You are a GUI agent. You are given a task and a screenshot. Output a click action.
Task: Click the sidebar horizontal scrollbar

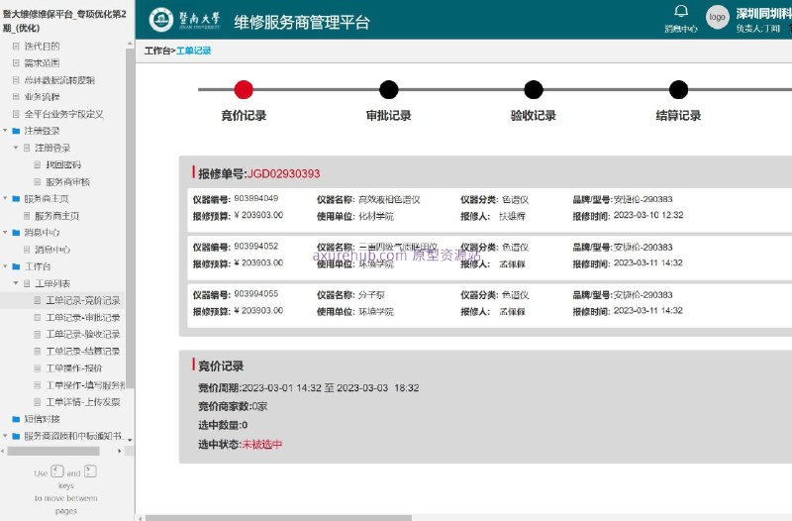[x=53, y=451]
